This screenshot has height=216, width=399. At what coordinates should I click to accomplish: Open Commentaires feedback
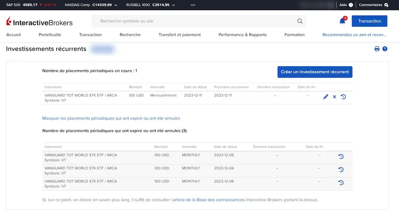click(x=373, y=5)
